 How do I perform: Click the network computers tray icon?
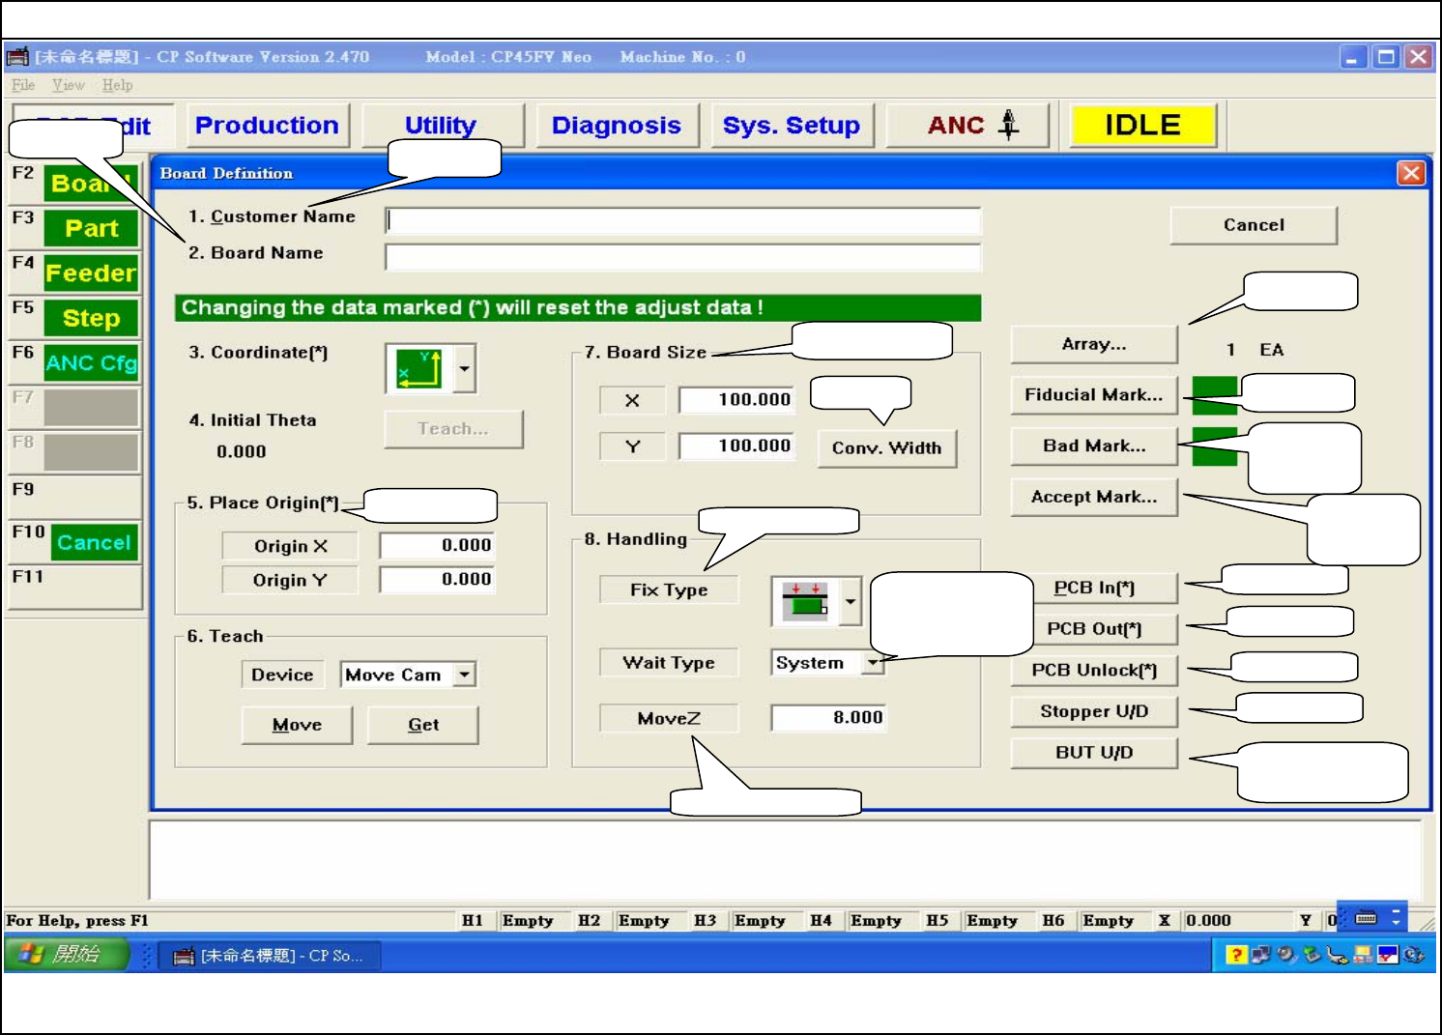coord(1260,955)
